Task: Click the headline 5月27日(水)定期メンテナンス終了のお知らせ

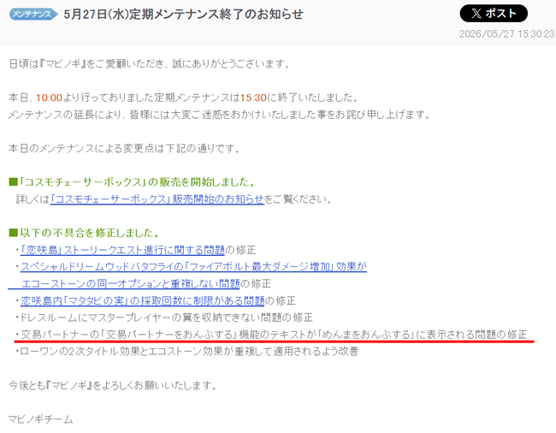Action: [x=183, y=15]
